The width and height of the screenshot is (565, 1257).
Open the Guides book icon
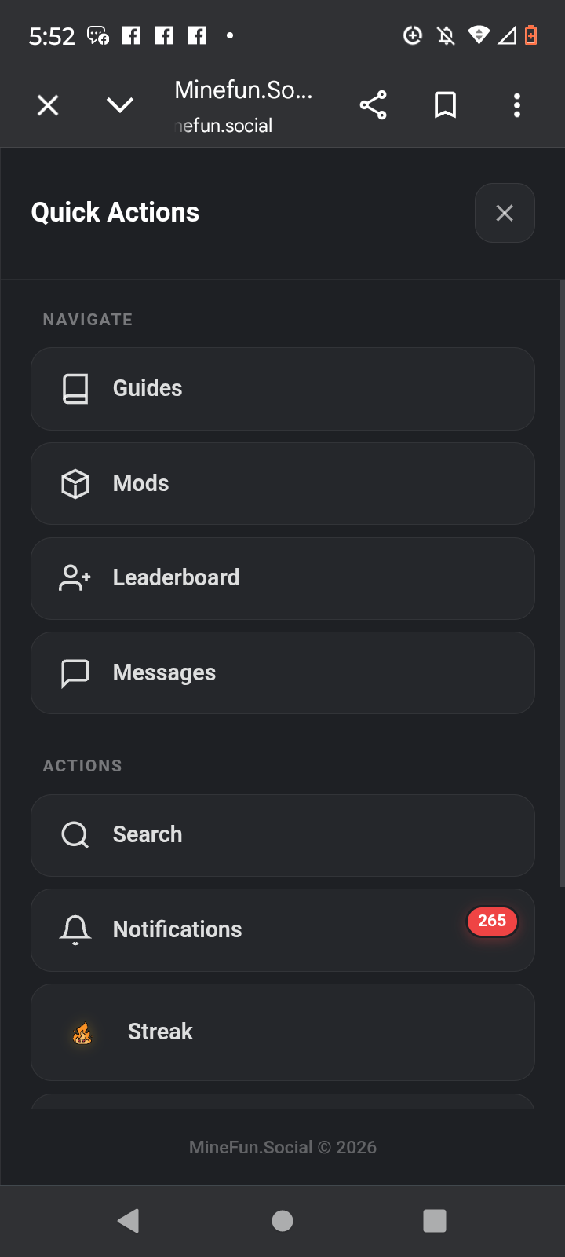(75, 389)
